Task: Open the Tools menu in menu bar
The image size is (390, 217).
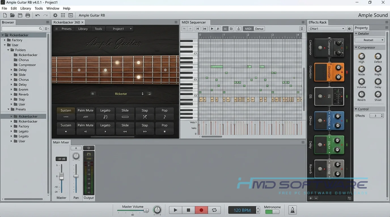Action: 39,8
